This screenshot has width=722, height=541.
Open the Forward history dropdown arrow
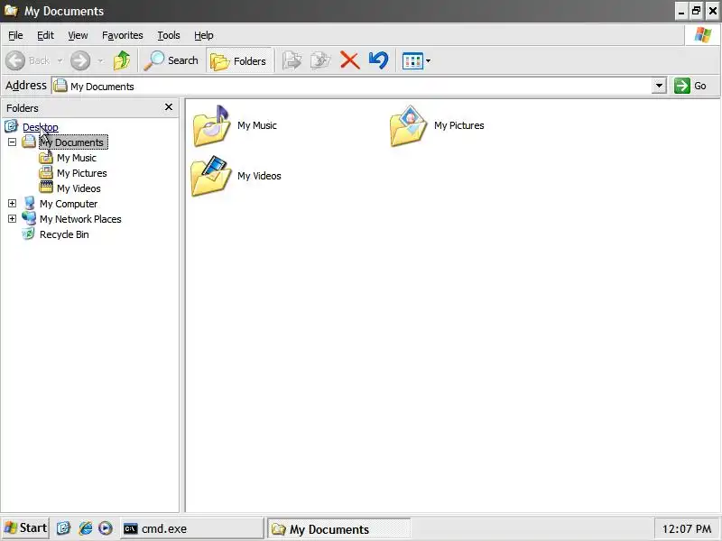coord(100,60)
